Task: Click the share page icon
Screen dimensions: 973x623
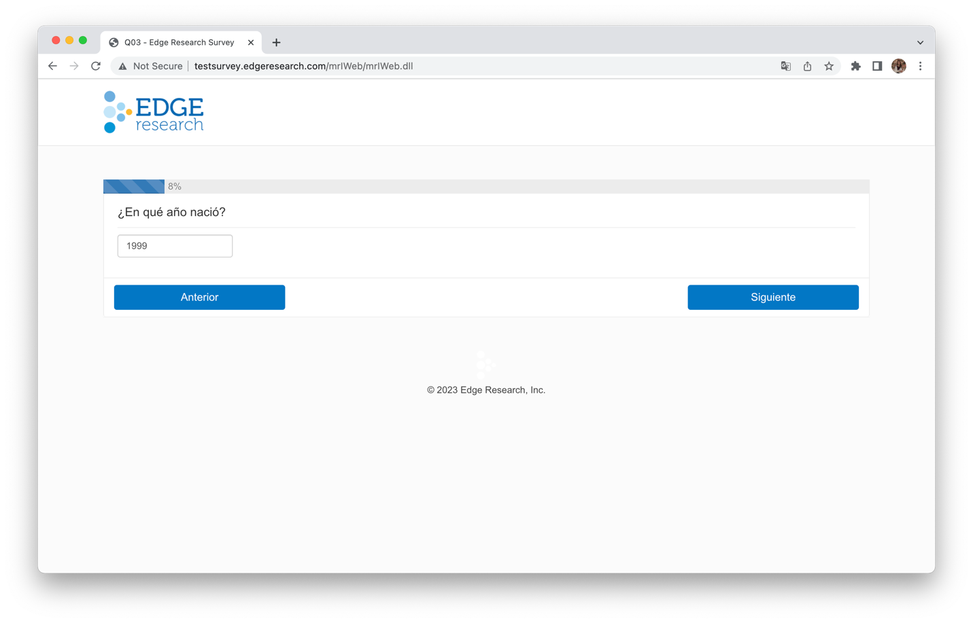Action: coord(807,66)
